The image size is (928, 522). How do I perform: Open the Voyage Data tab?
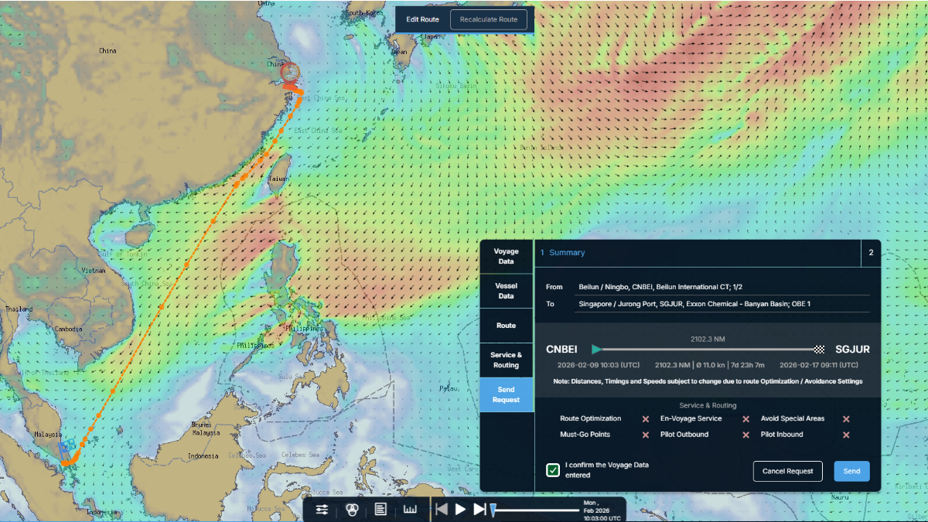507,257
